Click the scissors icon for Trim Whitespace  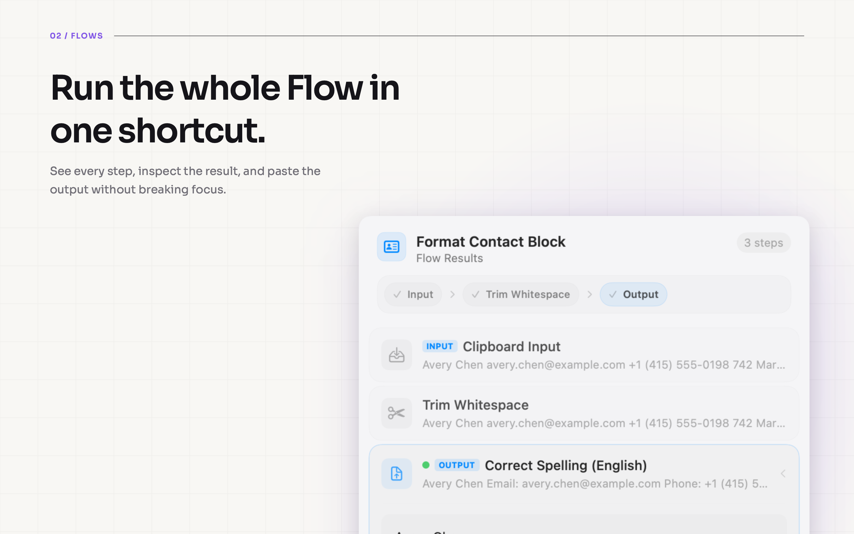tap(397, 413)
